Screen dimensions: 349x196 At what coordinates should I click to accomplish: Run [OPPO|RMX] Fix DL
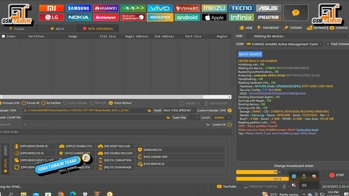point(34,154)
